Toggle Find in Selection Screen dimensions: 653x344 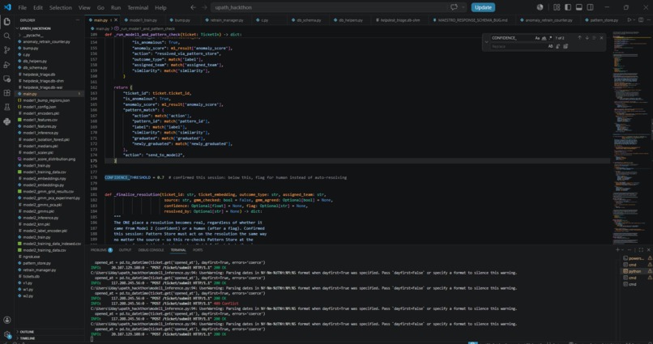[594, 38]
